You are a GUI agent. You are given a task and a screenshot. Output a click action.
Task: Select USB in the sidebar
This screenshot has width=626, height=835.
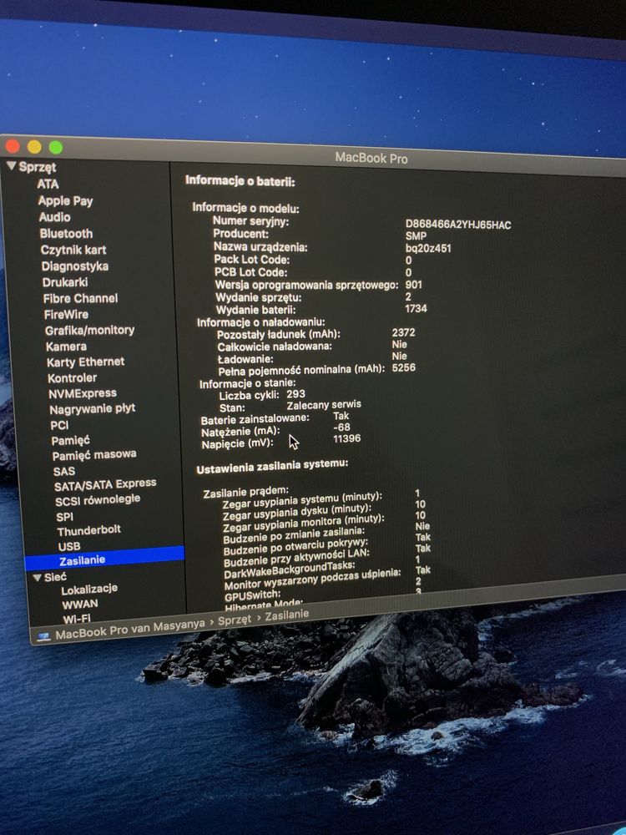pos(69,546)
